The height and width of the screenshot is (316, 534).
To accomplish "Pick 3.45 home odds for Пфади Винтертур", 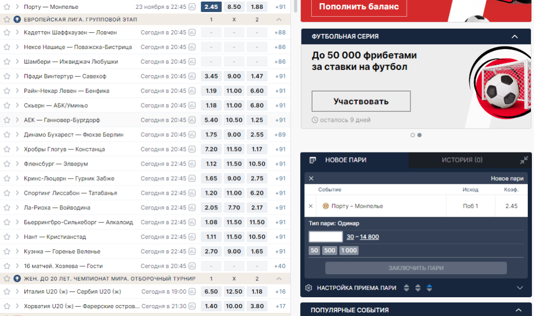I will 211,76.
